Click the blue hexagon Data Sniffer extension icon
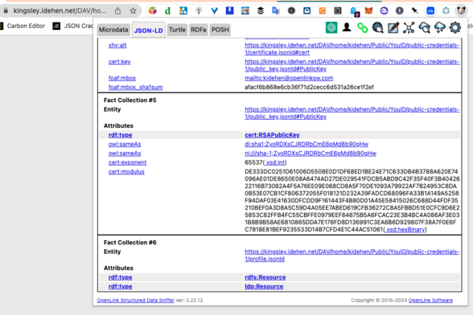Image resolution: width=473 pixels, height=315 pixels. click(446, 11)
